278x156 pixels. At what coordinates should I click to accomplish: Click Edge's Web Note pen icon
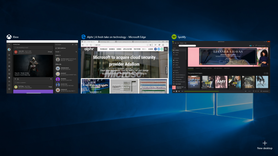point(159,45)
